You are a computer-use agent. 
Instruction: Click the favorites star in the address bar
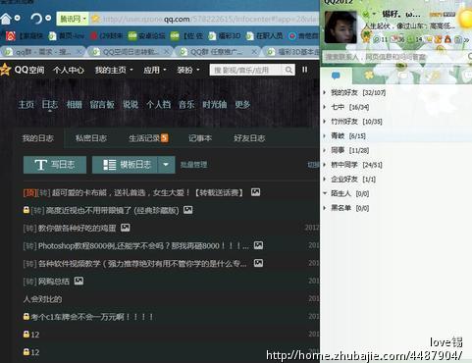(x=95, y=19)
